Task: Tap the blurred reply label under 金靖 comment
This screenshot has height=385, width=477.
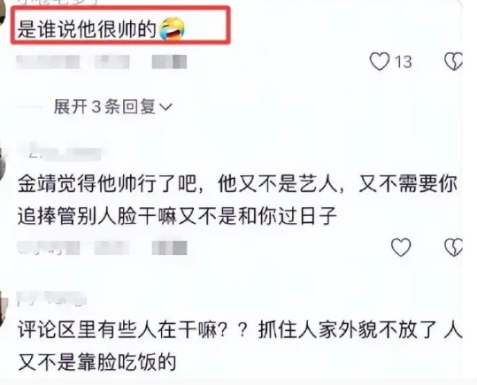Action: tap(169, 248)
